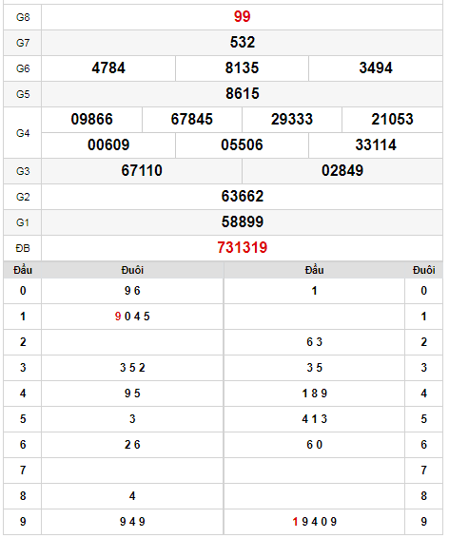Select the G2 result 63662
The width and height of the screenshot is (449, 538).
[x=242, y=196]
